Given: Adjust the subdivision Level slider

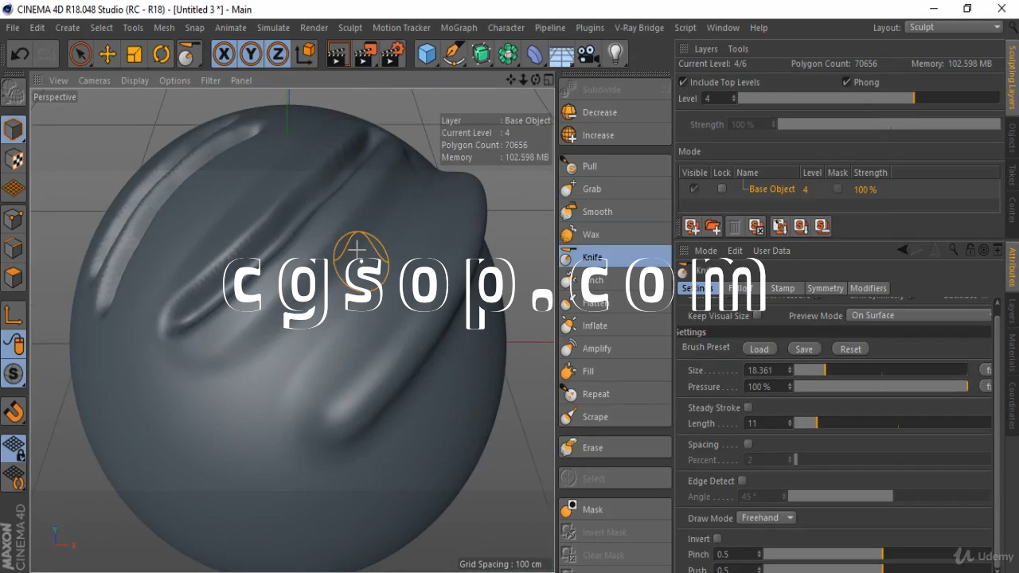Looking at the screenshot, I should (x=869, y=99).
